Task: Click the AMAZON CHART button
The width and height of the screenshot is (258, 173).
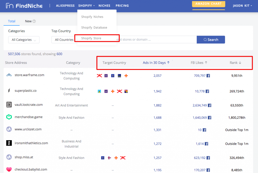Action: tap(208, 4)
